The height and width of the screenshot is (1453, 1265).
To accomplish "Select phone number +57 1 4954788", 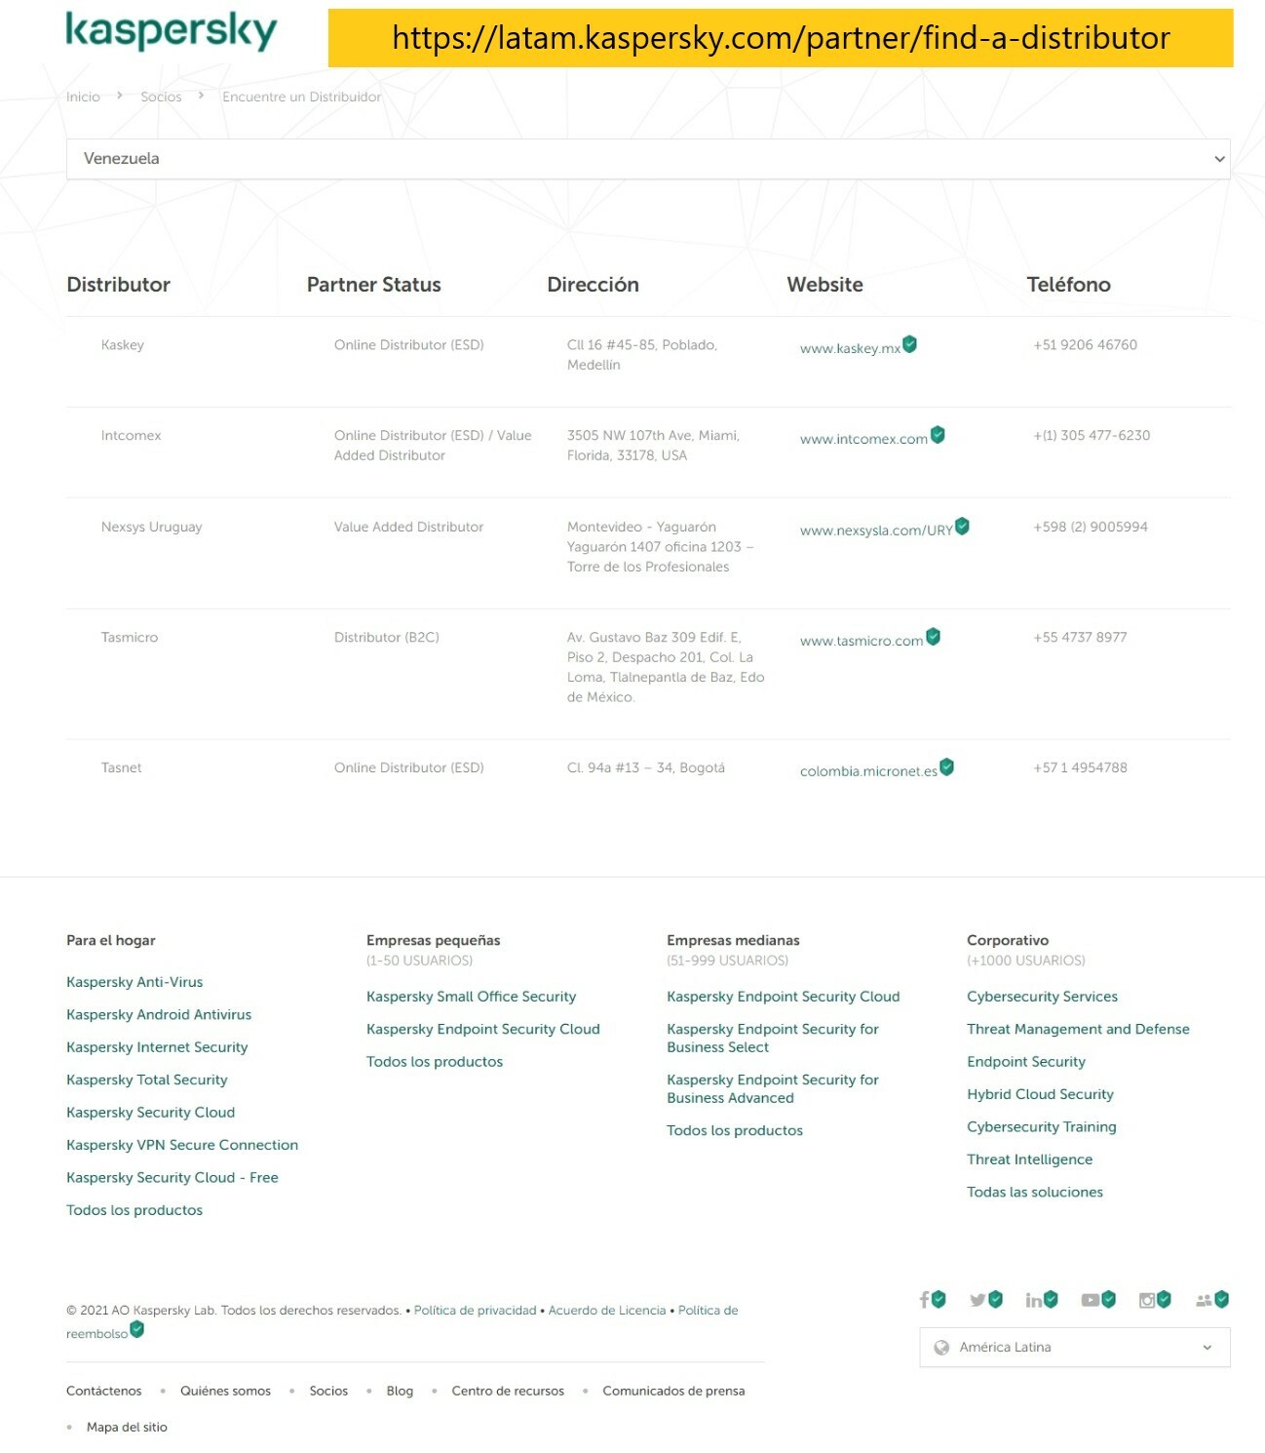I will (1080, 767).
